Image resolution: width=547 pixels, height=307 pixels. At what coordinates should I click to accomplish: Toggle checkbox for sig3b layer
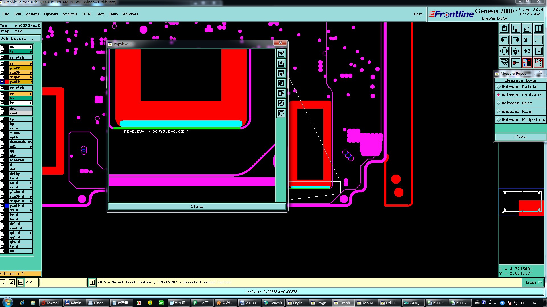(x=2, y=72)
